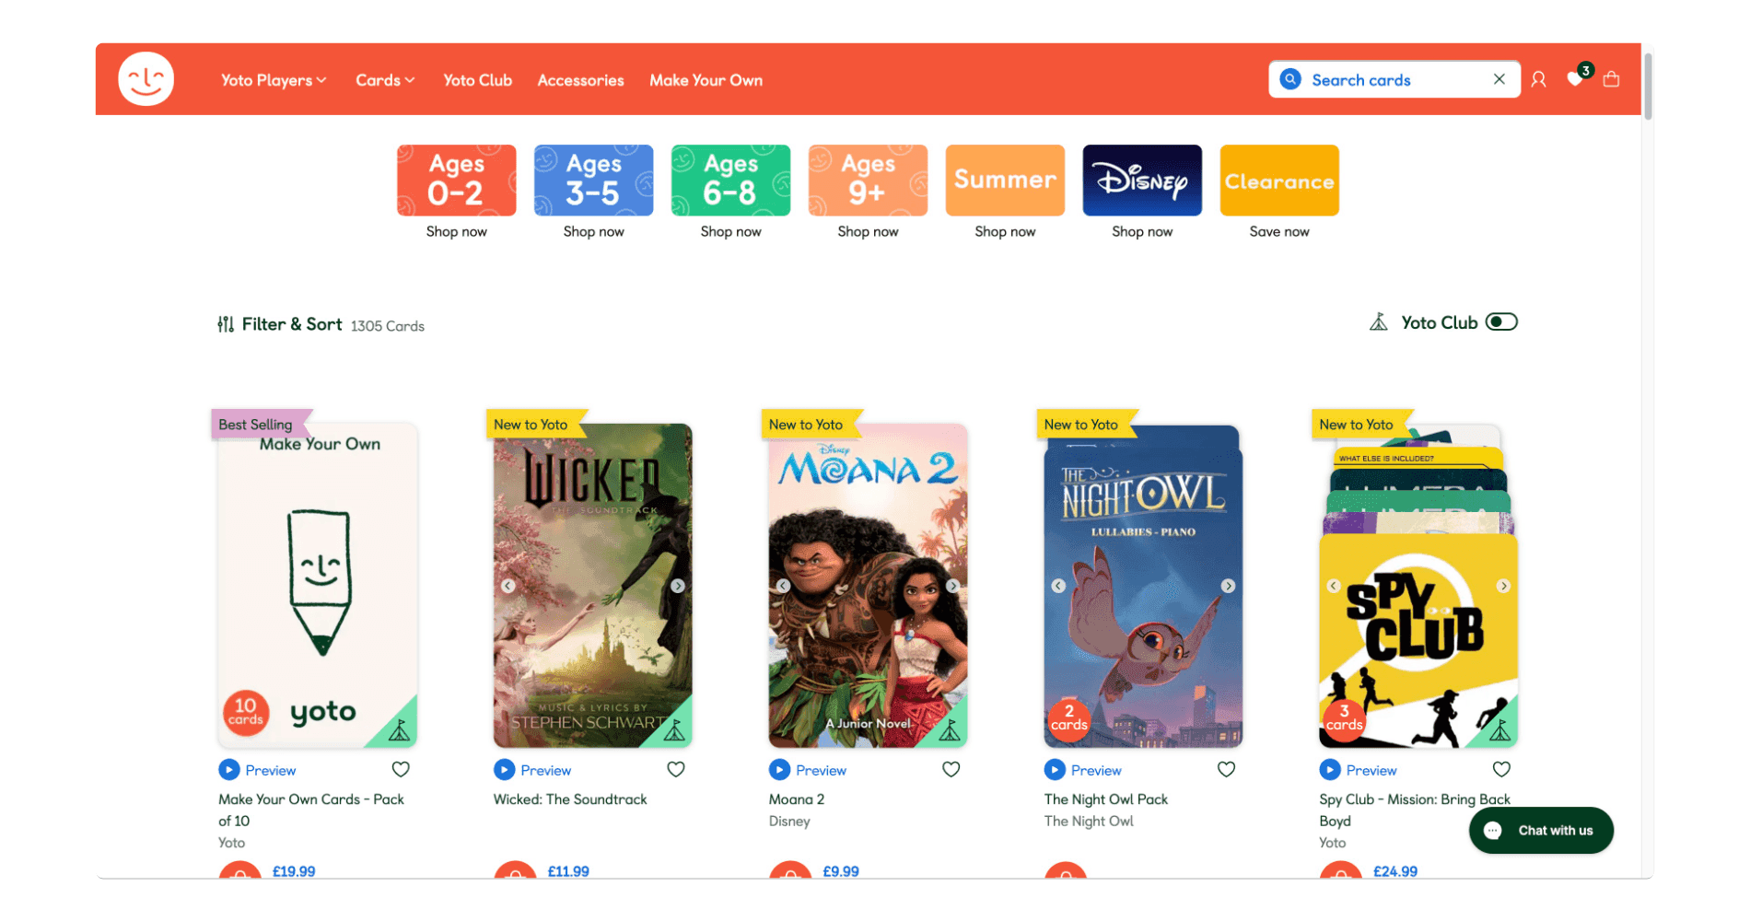This screenshot has height=921, width=1750.
Task: Show next image on Wicked card
Action: tap(678, 586)
